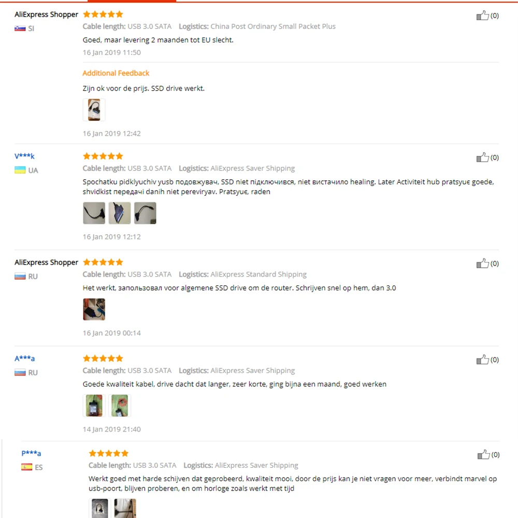Screen dimensions: 518x518
Task: Click the Additional Feedback heading
Action: pyautogui.click(x=116, y=73)
